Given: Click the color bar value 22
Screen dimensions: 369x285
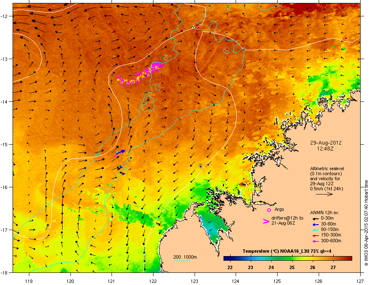Looking at the screenshot, I should (230, 267).
